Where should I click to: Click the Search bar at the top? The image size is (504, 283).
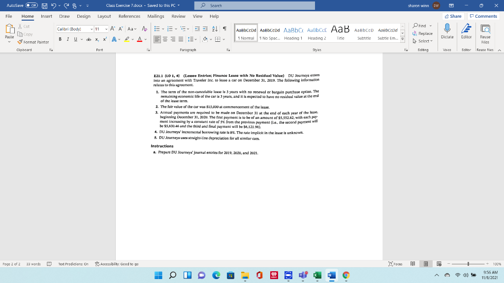click(254, 5)
